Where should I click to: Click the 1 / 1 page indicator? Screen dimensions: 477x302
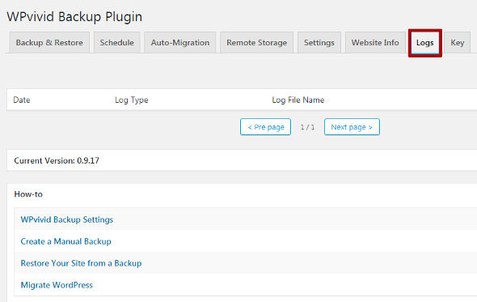tap(307, 127)
